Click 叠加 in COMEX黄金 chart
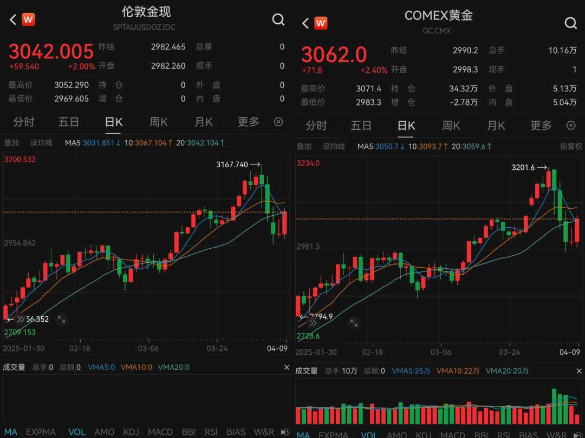 point(304,147)
